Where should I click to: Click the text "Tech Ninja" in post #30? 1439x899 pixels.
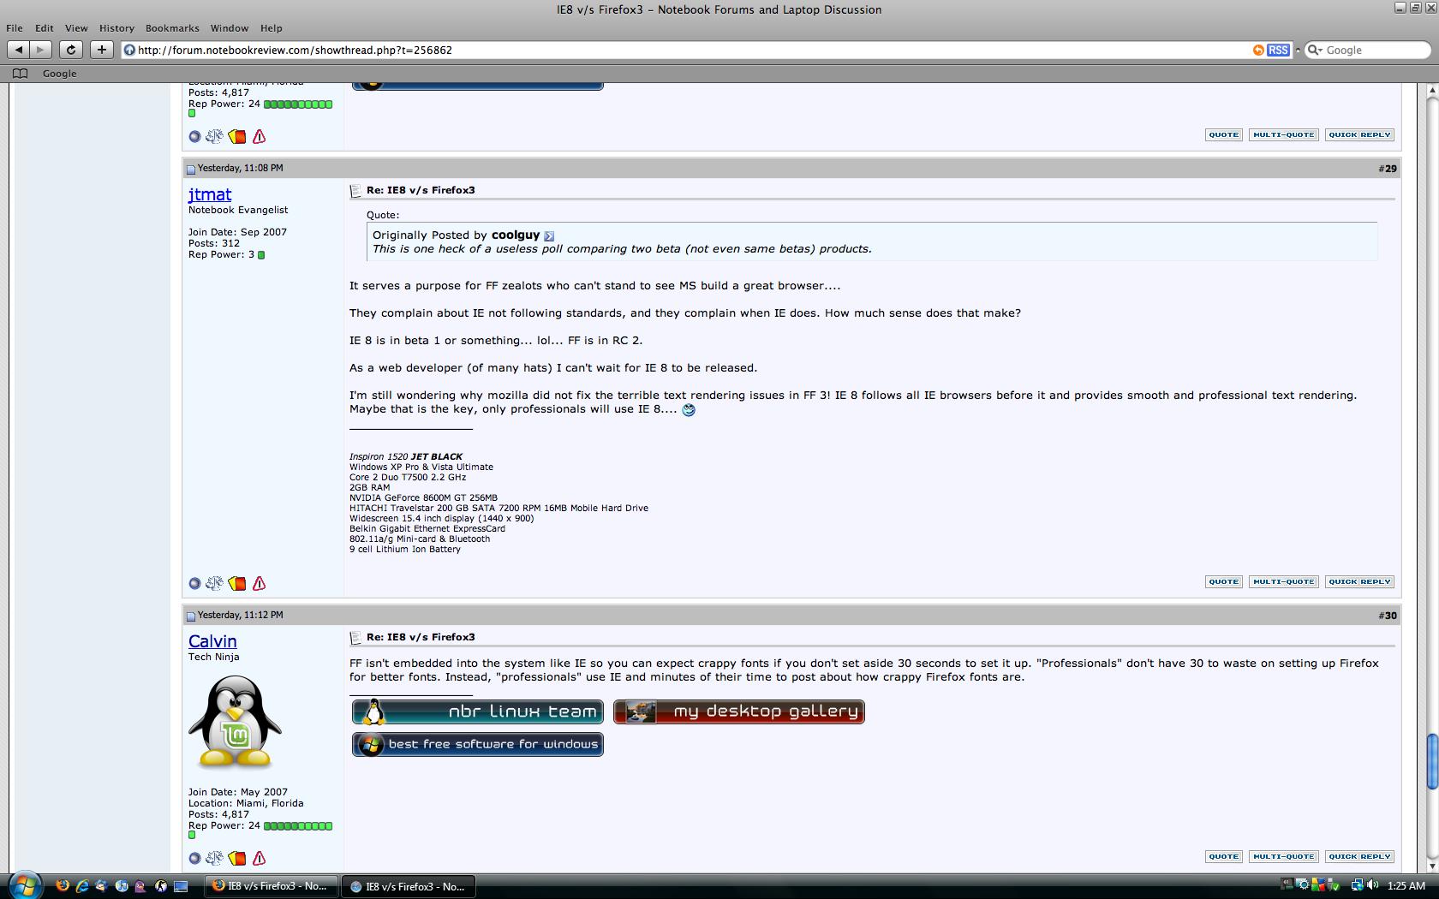[x=214, y=657]
